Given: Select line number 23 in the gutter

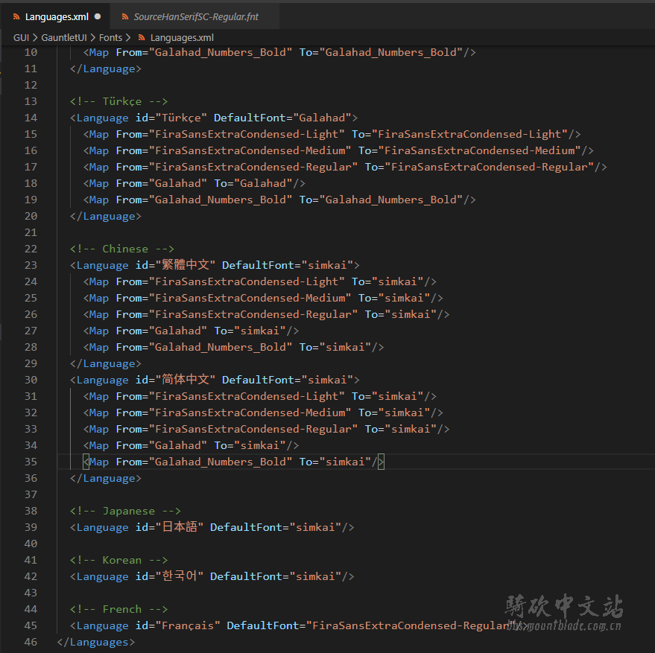Looking at the screenshot, I should (x=31, y=265).
